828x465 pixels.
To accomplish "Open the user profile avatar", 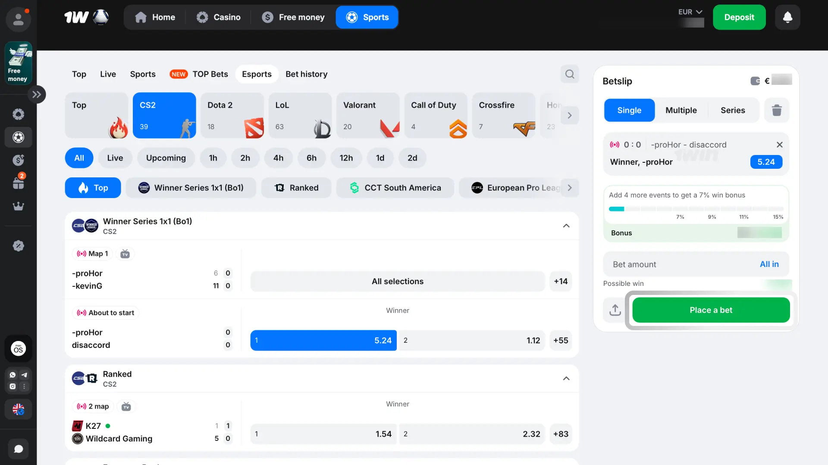I will coord(18,19).
